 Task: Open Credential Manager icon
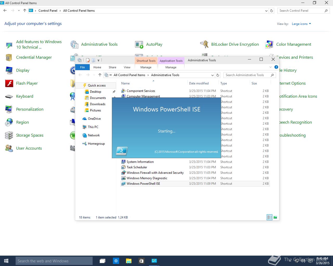click(9, 57)
